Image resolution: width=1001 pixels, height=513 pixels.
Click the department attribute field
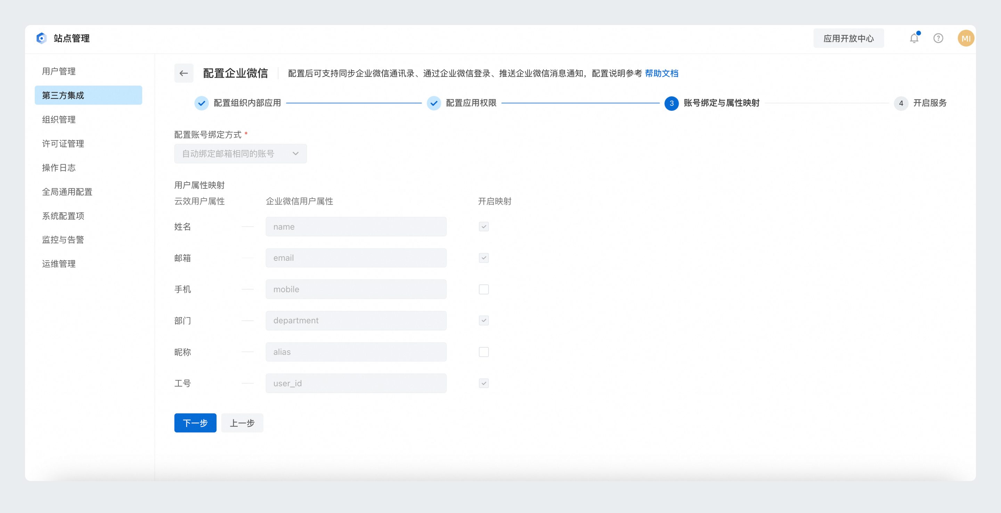point(356,320)
